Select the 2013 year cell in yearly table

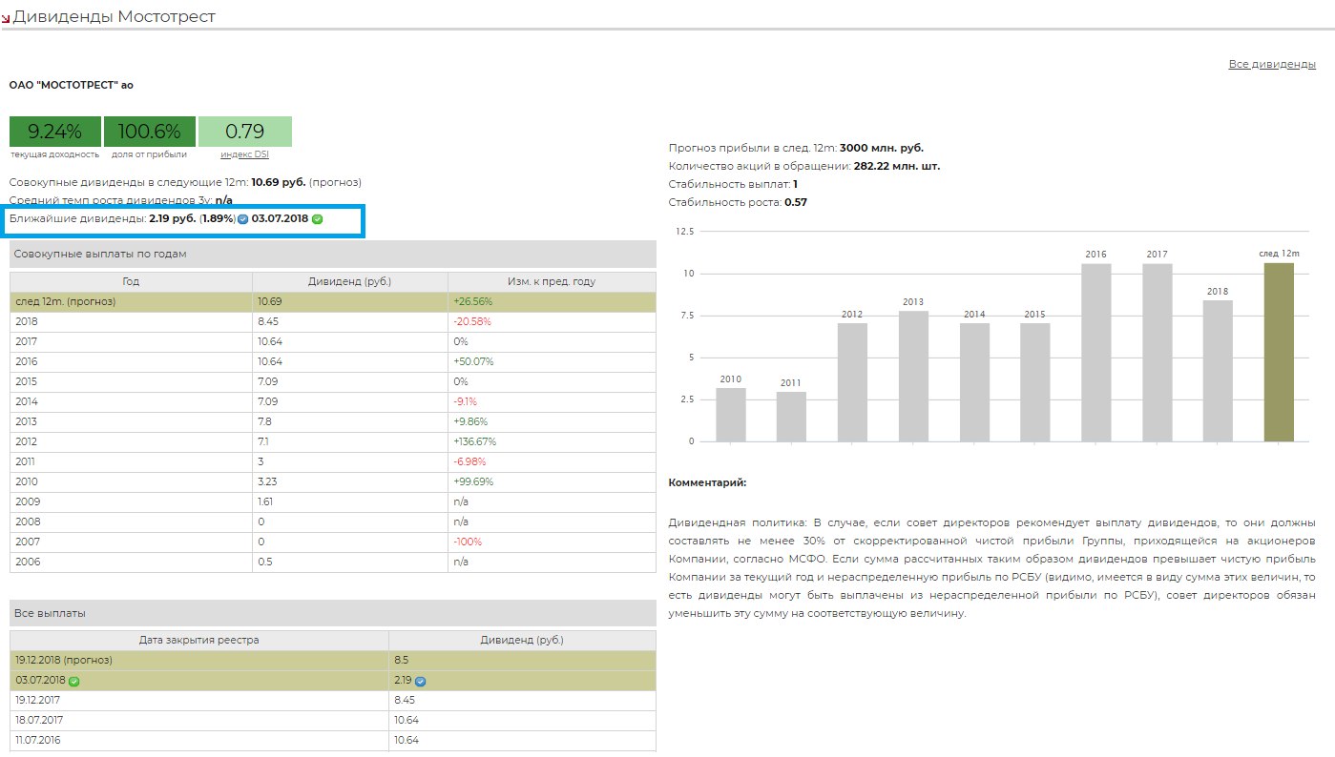click(x=131, y=421)
